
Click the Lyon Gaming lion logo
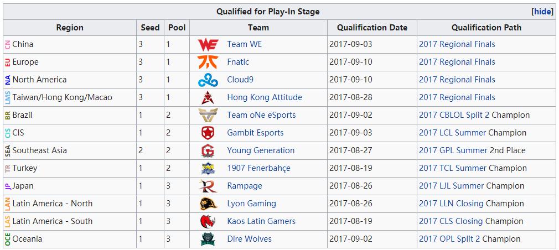coord(208,204)
